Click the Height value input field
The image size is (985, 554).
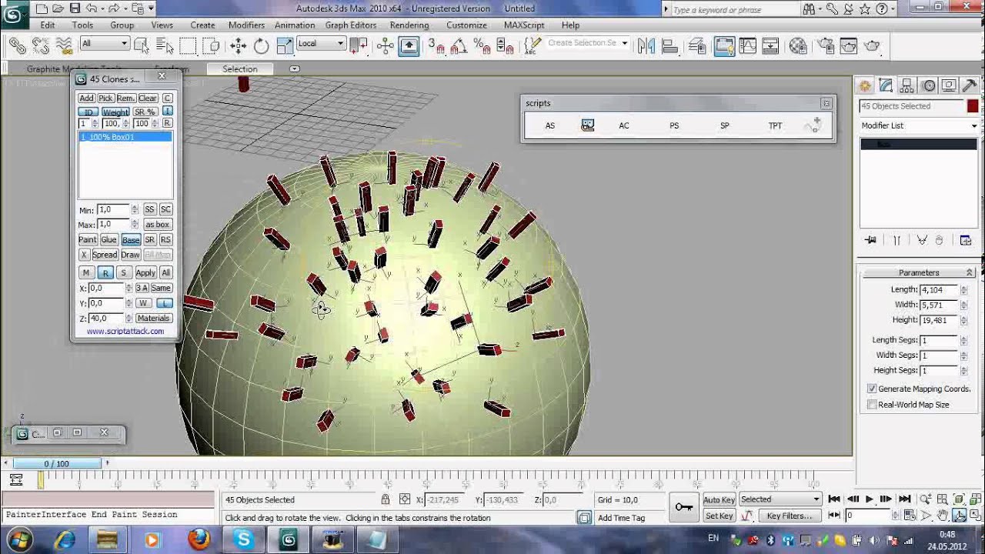point(938,320)
